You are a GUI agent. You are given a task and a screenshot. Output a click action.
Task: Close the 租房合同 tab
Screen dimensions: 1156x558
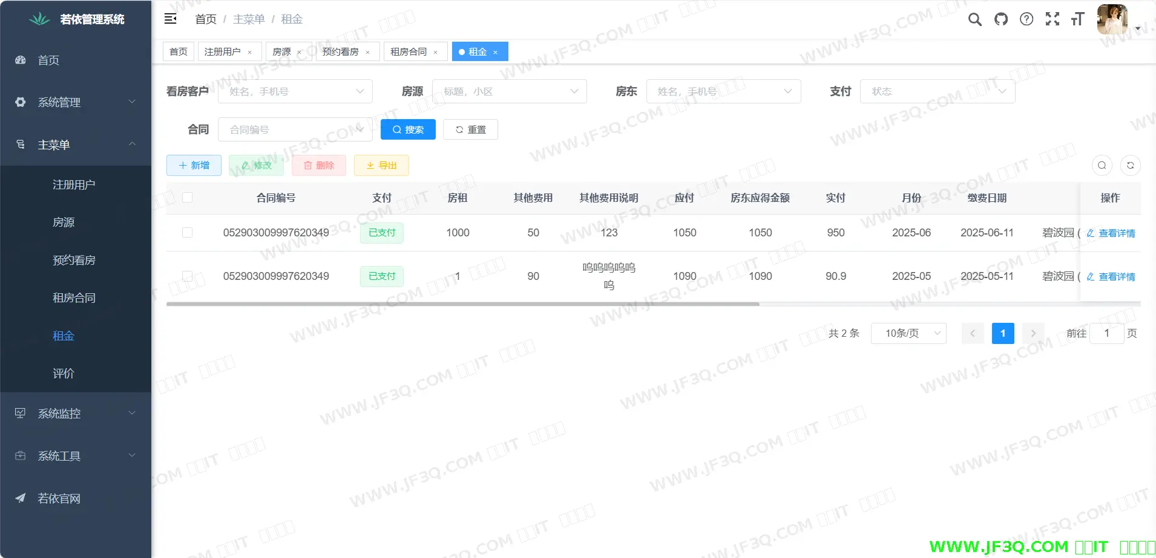pyautogui.click(x=436, y=53)
